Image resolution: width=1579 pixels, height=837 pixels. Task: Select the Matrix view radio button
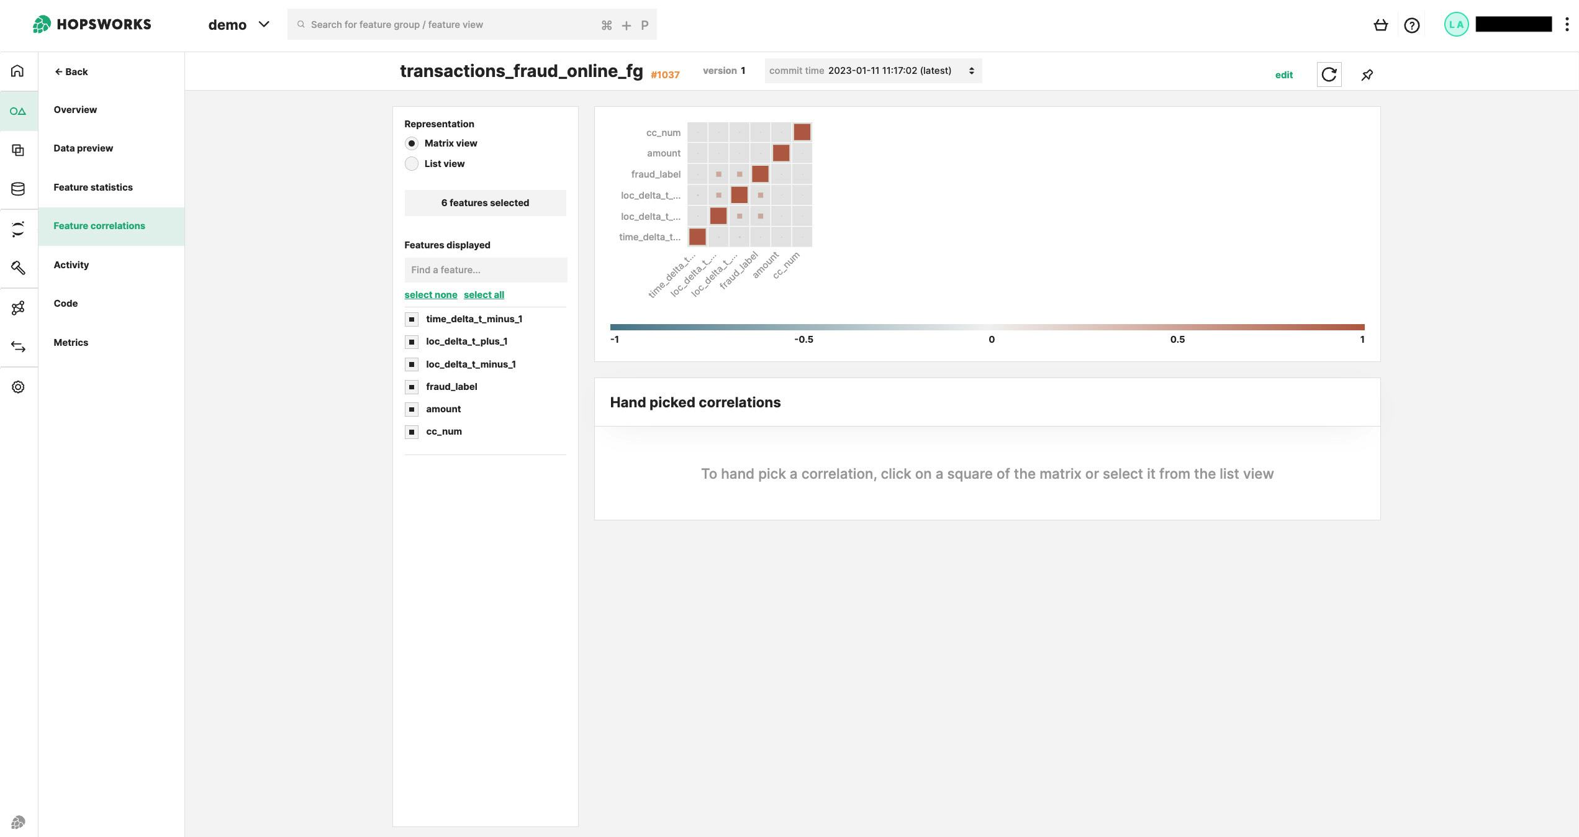(x=410, y=143)
